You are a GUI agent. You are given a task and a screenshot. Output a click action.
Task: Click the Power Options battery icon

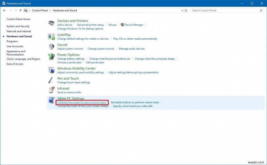pyautogui.click(x=51, y=57)
